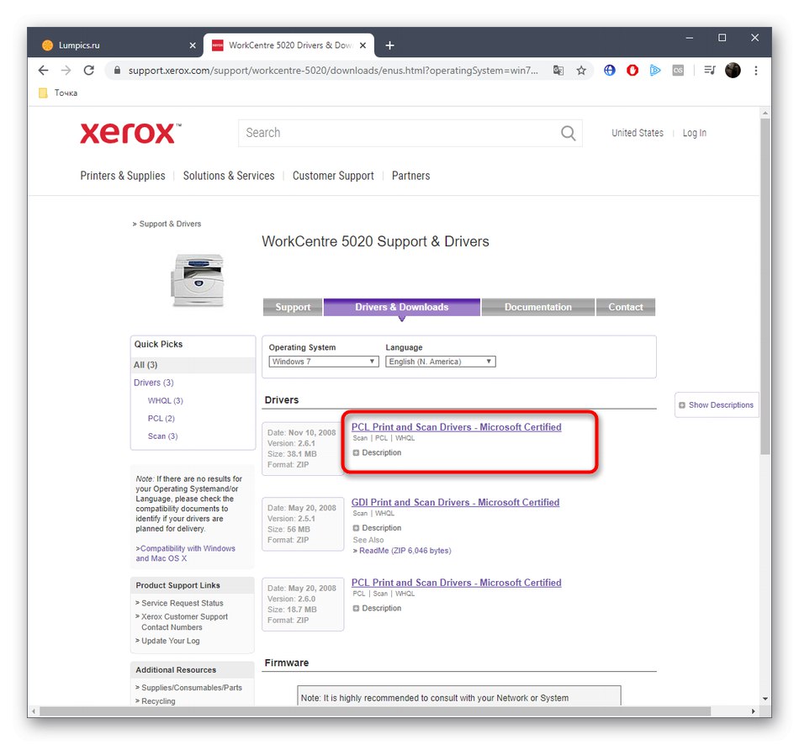
Task: Click the Chrome profile avatar
Action: [733, 71]
